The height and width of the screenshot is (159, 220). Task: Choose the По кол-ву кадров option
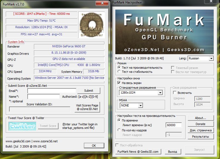tap(119, 130)
